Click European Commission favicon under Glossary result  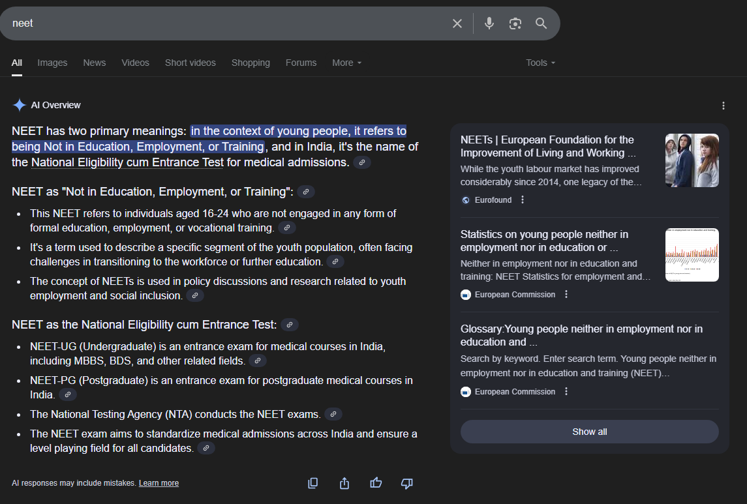tap(466, 392)
